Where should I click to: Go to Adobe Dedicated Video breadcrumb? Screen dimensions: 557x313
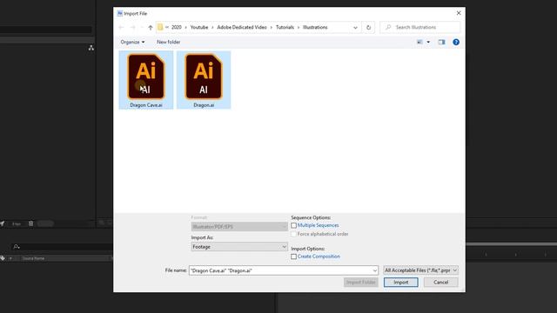[x=242, y=27]
